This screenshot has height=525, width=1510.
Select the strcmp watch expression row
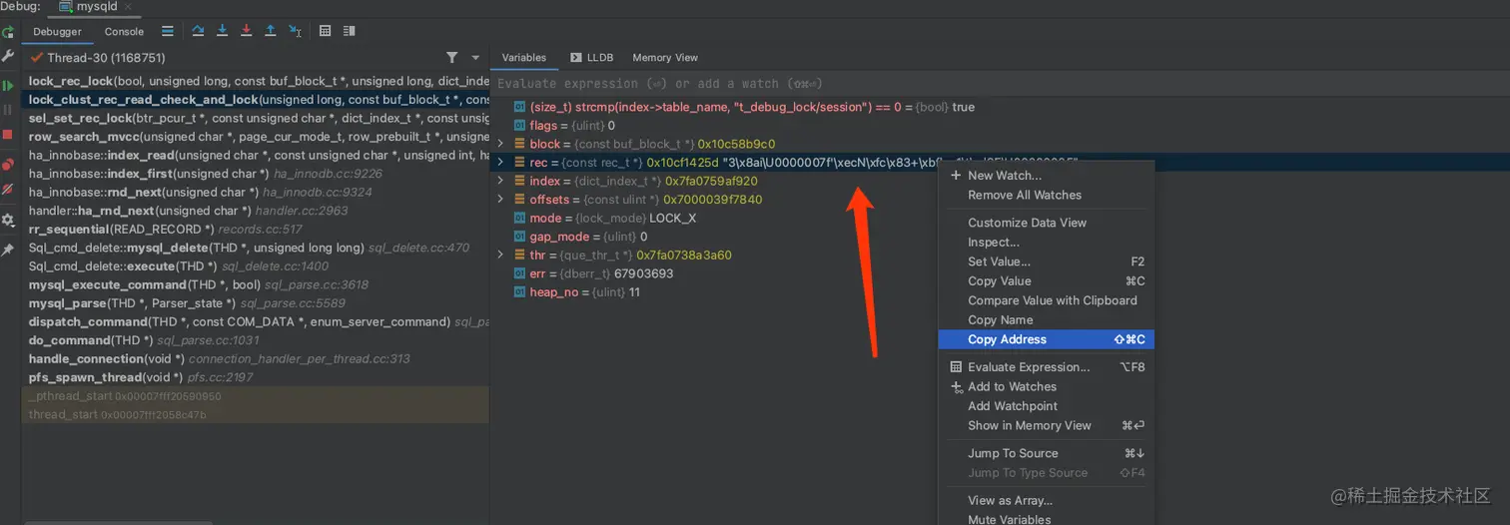point(744,107)
